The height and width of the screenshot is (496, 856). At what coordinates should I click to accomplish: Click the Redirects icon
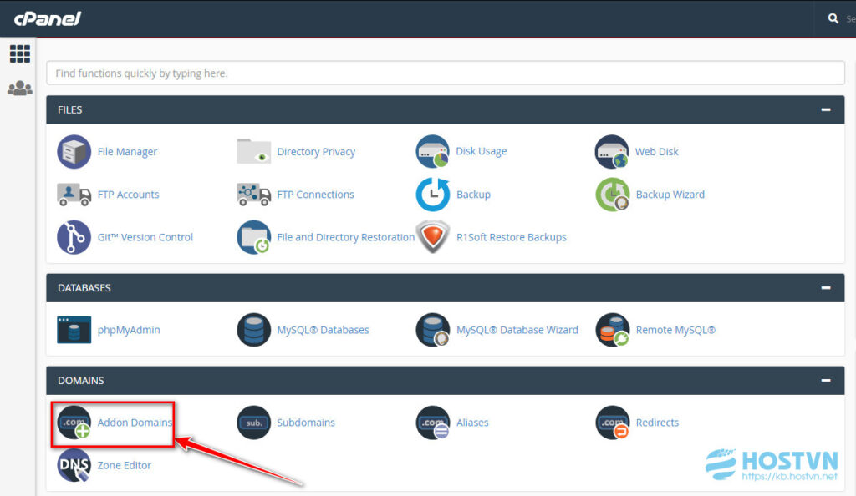point(612,423)
